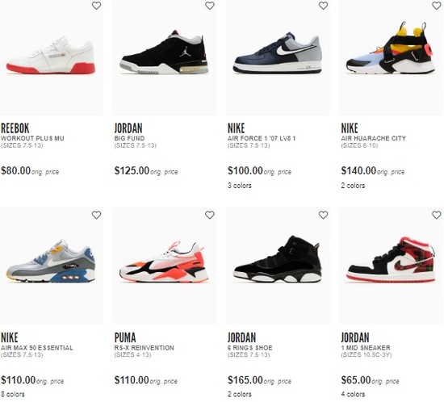Screen dimensions: 444x402
Task: Save Jordan 6 Rings Shoe to wishlist
Action: [323, 215]
